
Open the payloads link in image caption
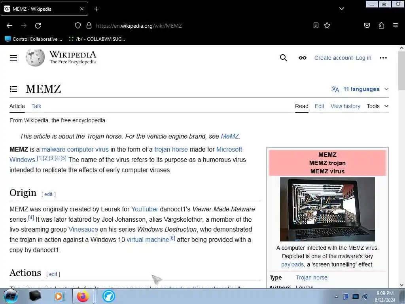292,264
